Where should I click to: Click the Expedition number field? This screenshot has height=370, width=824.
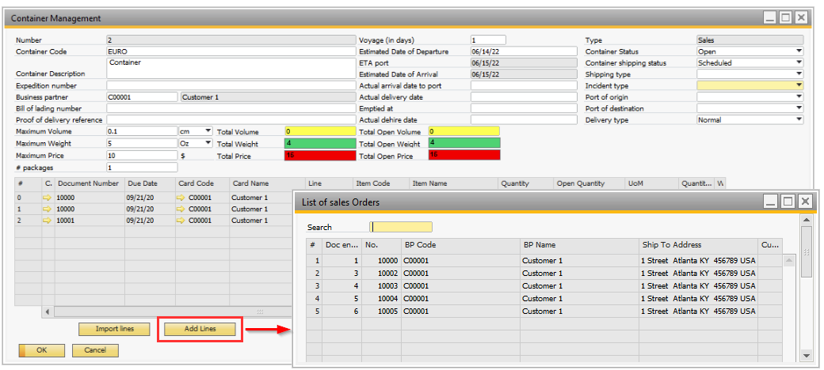tap(231, 85)
